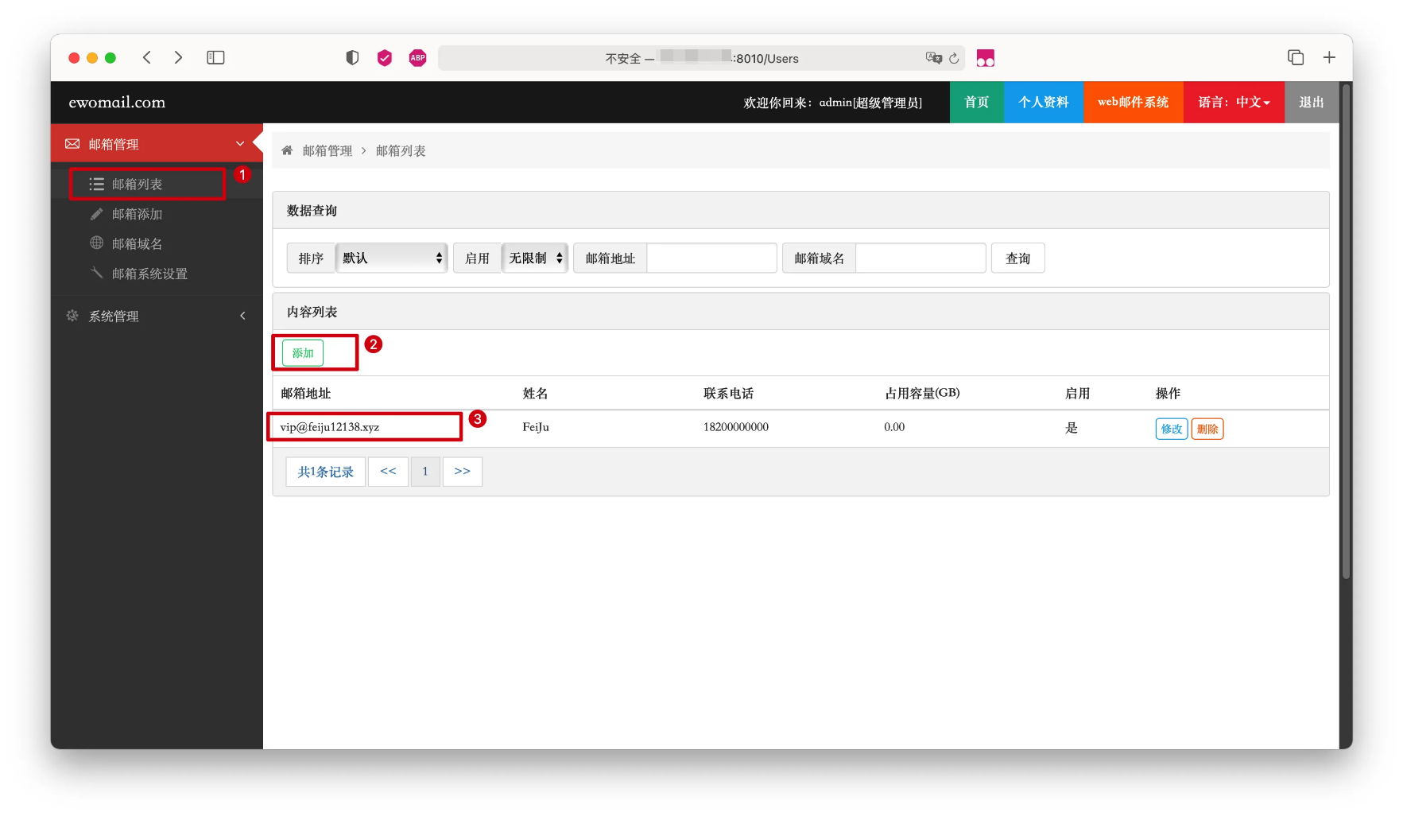Select page 1 in pagination
Viewport: 1403px width, 816px height.
click(x=425, y=472)
